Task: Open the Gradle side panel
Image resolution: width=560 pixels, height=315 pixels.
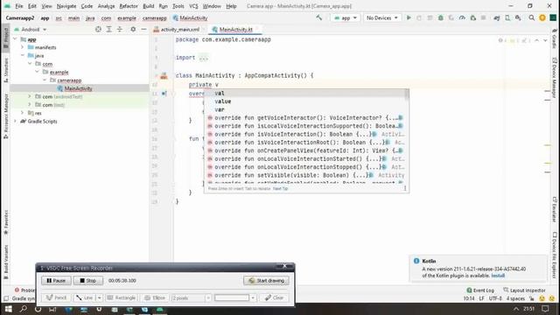Action: click(x=554, y=39)
